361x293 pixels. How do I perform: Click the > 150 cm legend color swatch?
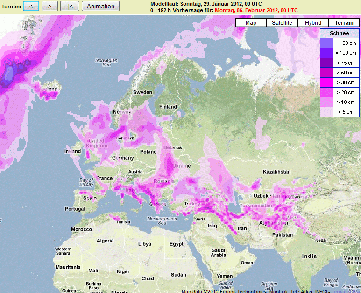coord(326,43)
